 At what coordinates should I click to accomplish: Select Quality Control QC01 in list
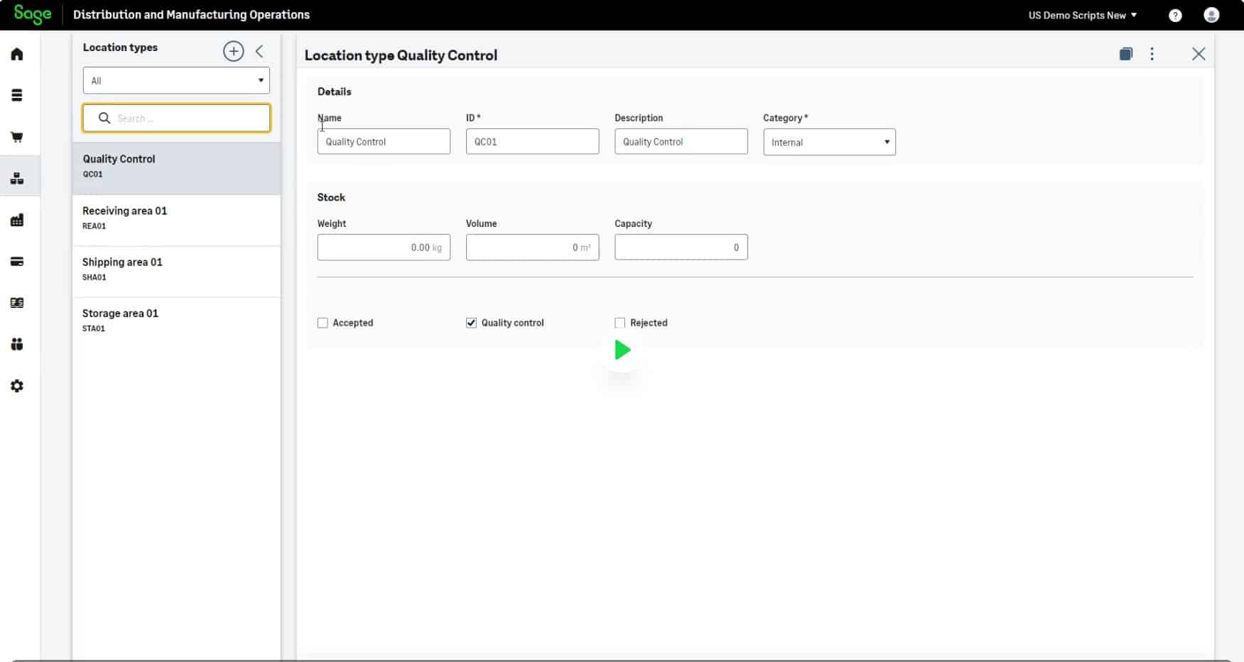176,169
